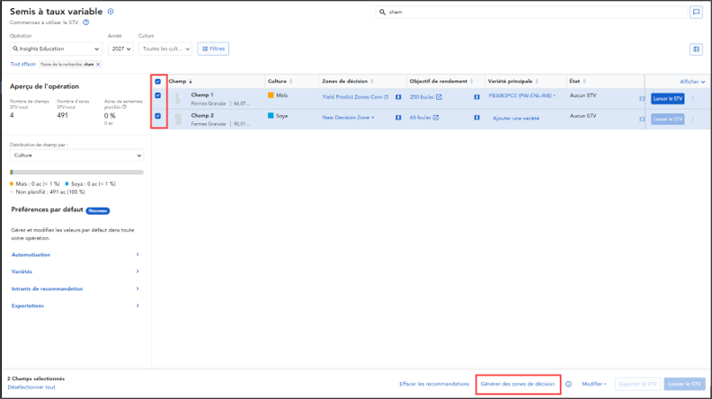The height and width of the screenshot is (399, 712).
Task: Click the info icon beside Semis à taux variable
Action: click(111, 12)
